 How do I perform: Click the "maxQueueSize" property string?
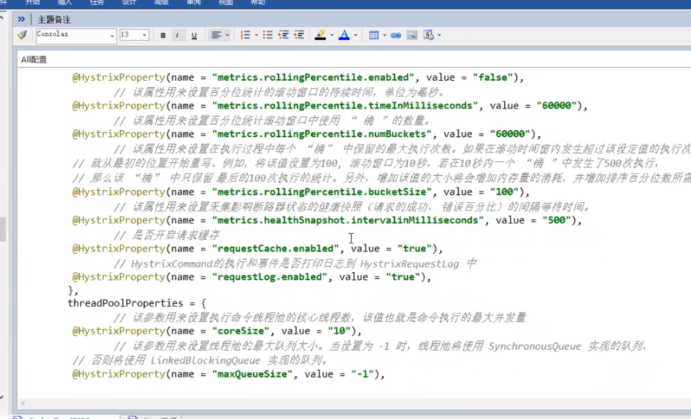pyautogui.click(x=252, y=374)
